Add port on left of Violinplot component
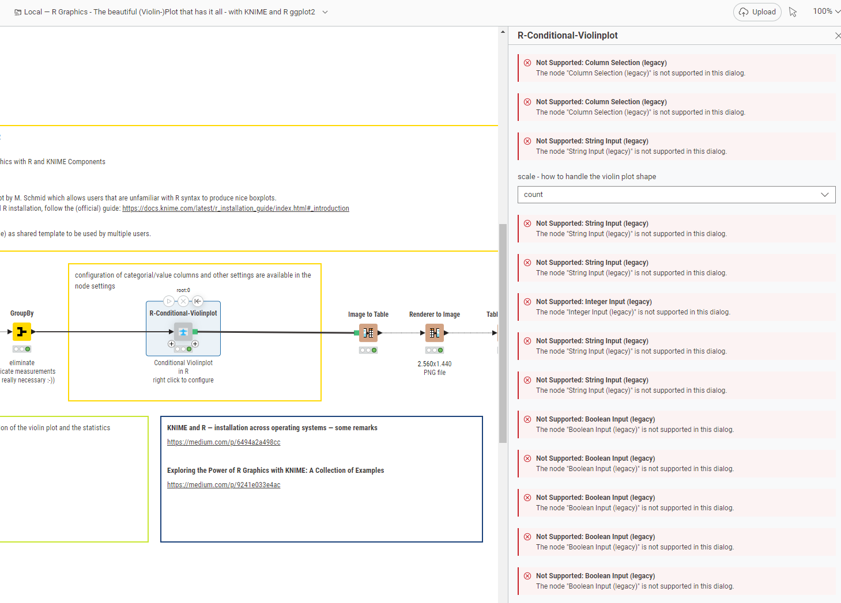Viewport: 841px width, 603px height. (x=171, y=344)
